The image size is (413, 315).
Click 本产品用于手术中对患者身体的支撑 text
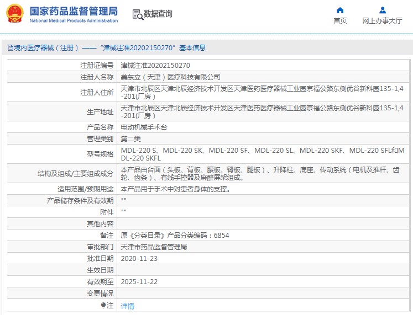point(175,189)
